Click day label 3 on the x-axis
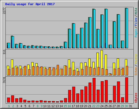 tap(17, 106)
